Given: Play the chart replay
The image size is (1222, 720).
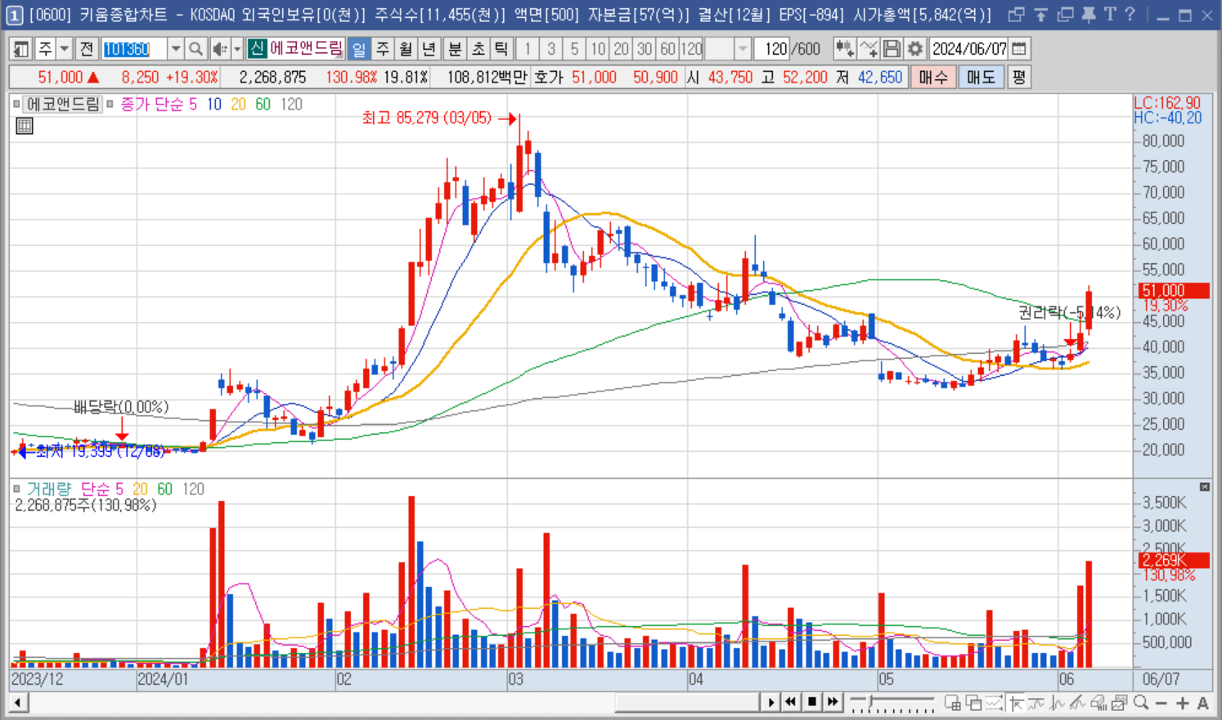Looking at the screenshot, I should point(770,702).
